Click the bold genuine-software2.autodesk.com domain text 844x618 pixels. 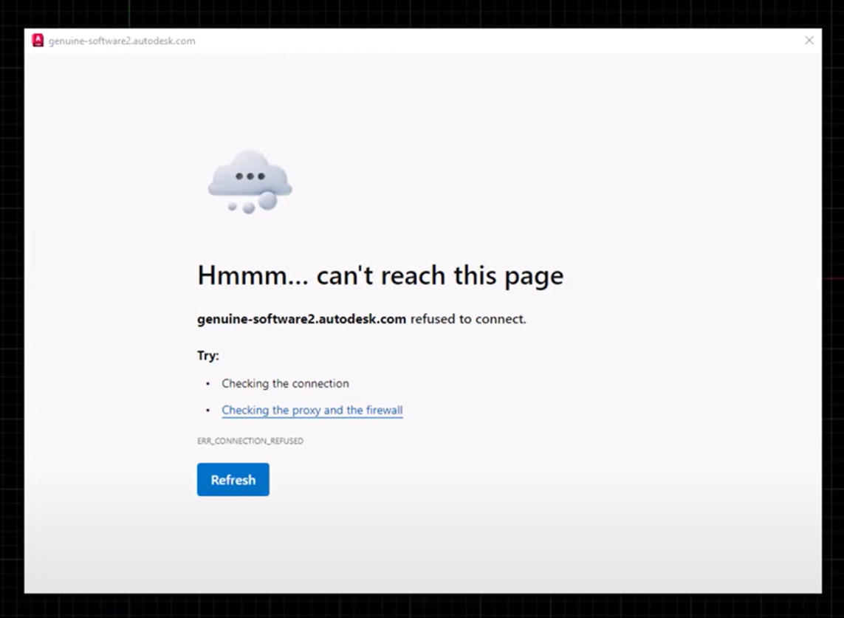tap(301, 319)
